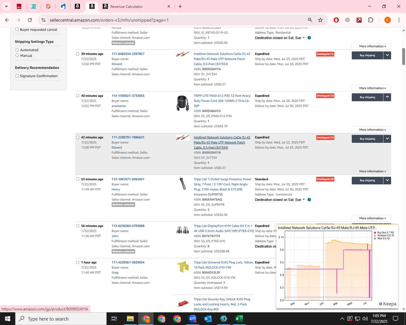Switch to the D&H browser tab
Image resolution: width=406 pixels, height=325 pixels.
pyautogui.click(x=19, y=6)
